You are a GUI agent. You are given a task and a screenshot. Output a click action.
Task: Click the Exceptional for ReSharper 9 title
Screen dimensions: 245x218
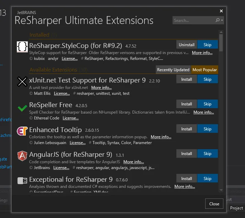71,179
